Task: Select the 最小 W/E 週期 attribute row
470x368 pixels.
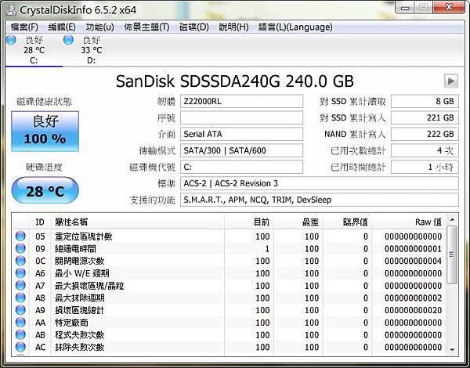Action: (230, 273)
